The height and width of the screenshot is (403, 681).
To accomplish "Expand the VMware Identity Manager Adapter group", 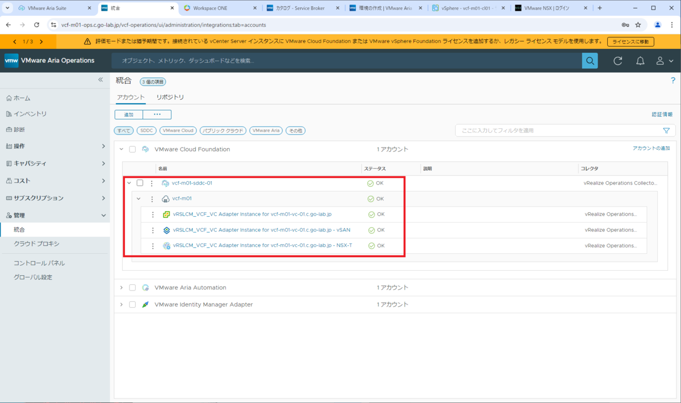I will (x=121, y=304).
